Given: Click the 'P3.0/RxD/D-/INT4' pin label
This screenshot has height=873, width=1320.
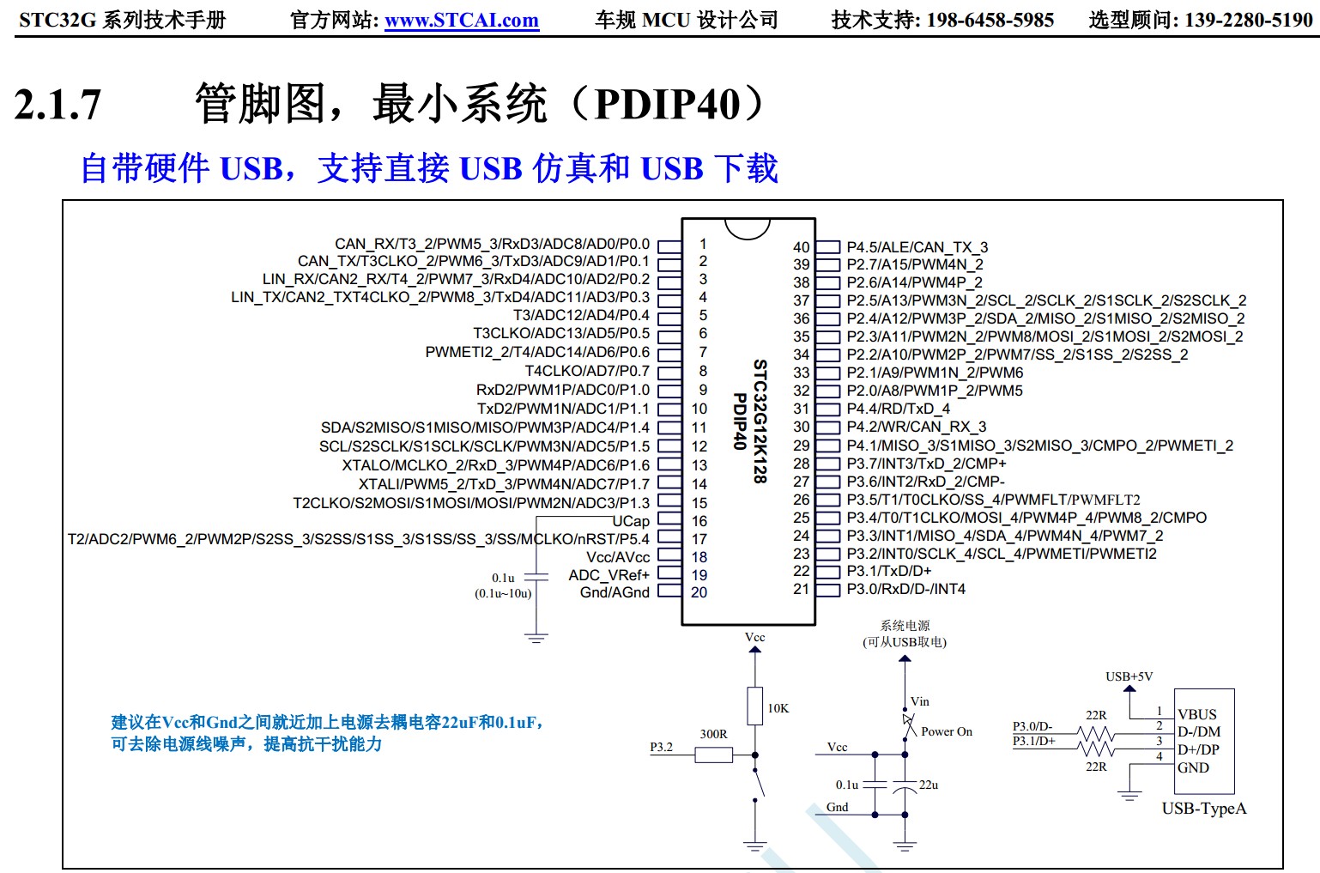Looking at the screenshot, I should point(906,589).
